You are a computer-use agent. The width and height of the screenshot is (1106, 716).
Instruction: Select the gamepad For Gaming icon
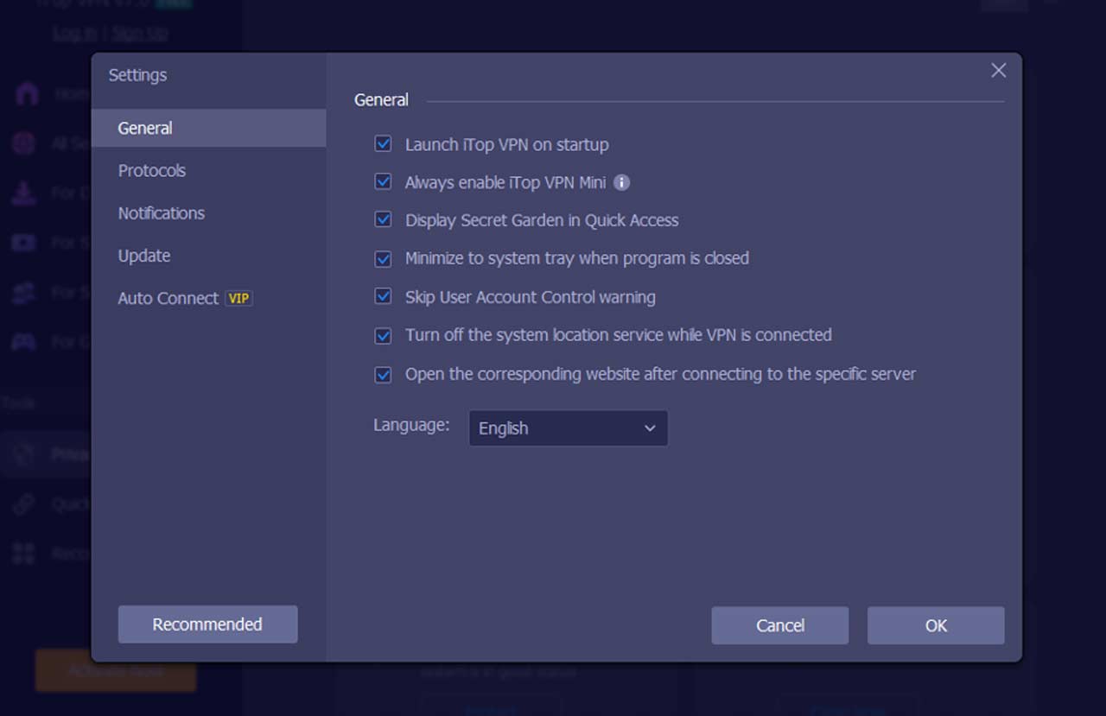pyautogui.click(x=24, y=342)
